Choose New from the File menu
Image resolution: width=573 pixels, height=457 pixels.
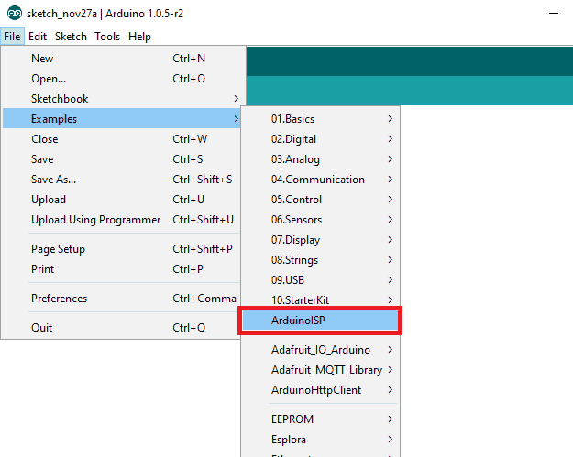click(121, 59)
